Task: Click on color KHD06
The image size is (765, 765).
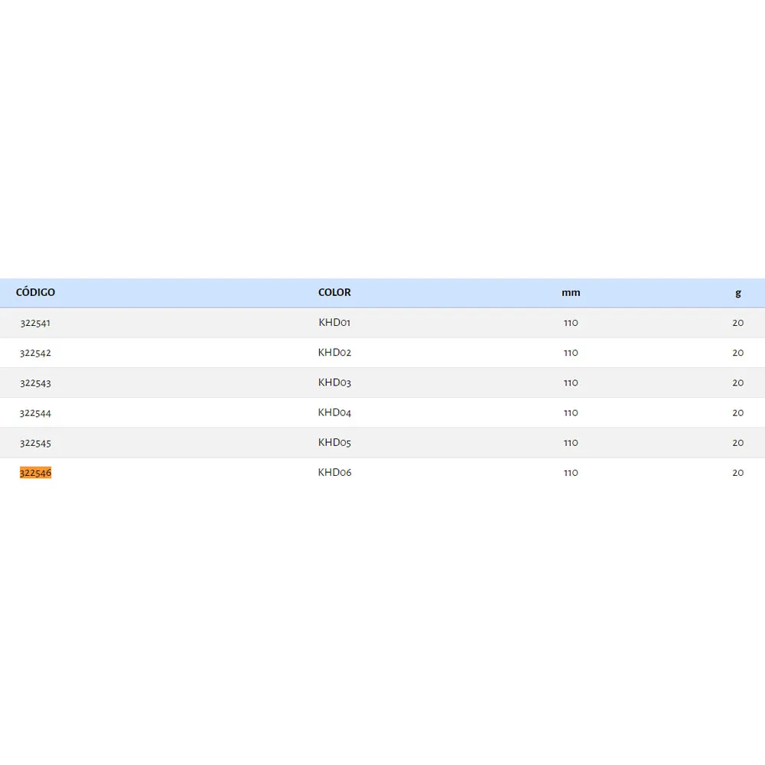Action: [x=334, y=473]
